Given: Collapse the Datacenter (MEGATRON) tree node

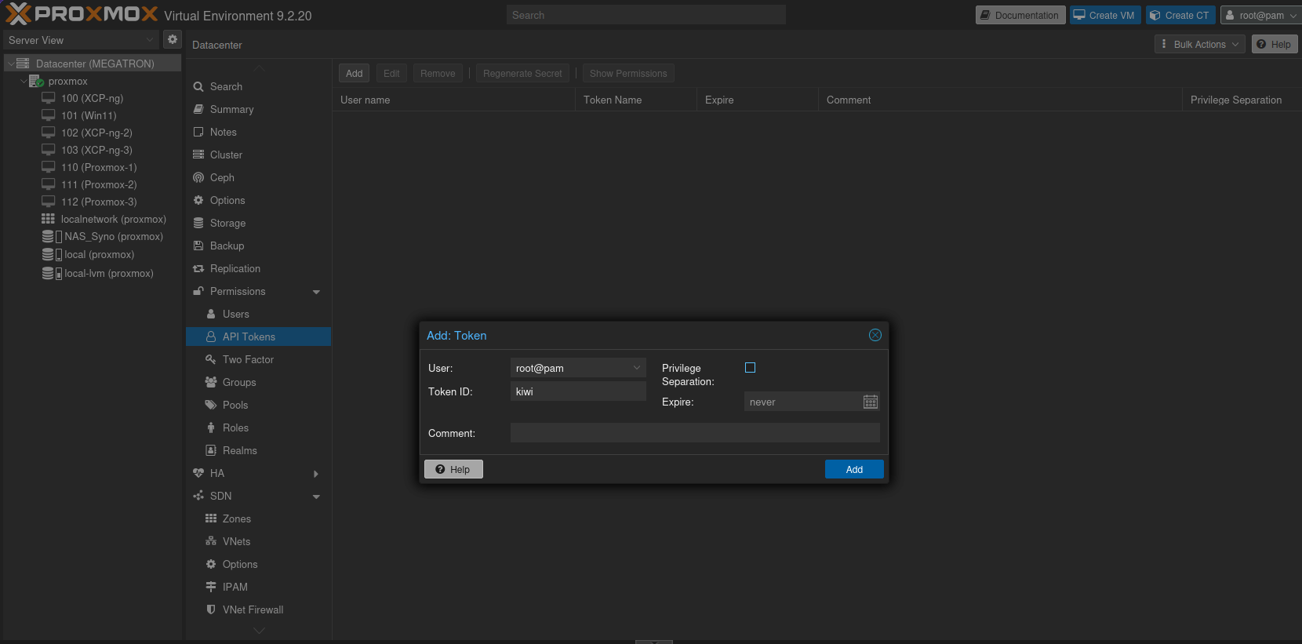Looking at the screenshot, I should click(x=10, y=64).
